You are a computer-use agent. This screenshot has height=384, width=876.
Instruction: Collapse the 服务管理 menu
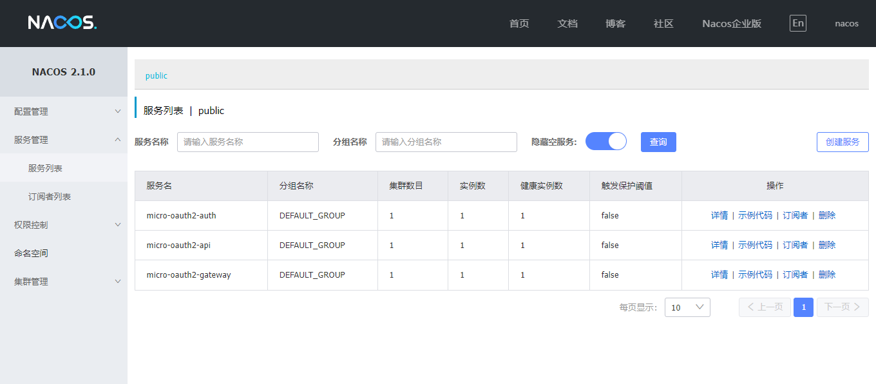(x=64, y=140)
